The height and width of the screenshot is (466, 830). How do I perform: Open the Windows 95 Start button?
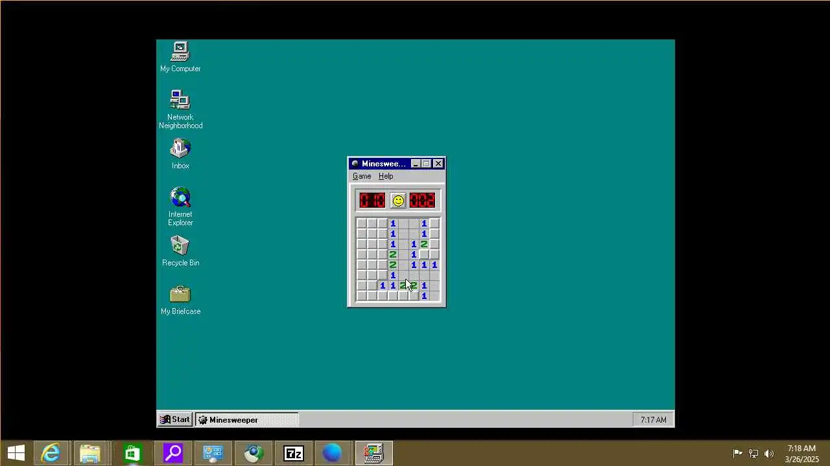click(175, 419)
